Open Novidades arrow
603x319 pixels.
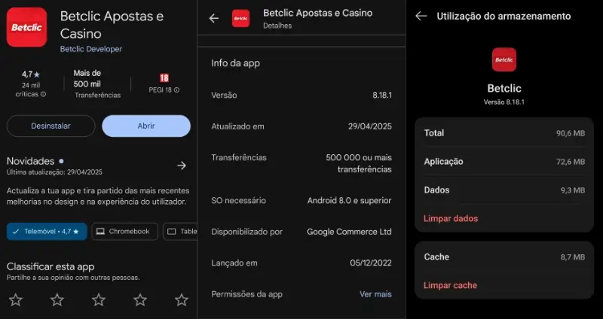coord(182,166)
